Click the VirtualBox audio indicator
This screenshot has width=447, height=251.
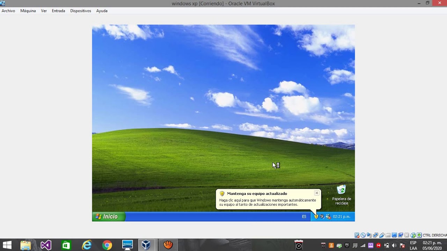tap(369, 235)
